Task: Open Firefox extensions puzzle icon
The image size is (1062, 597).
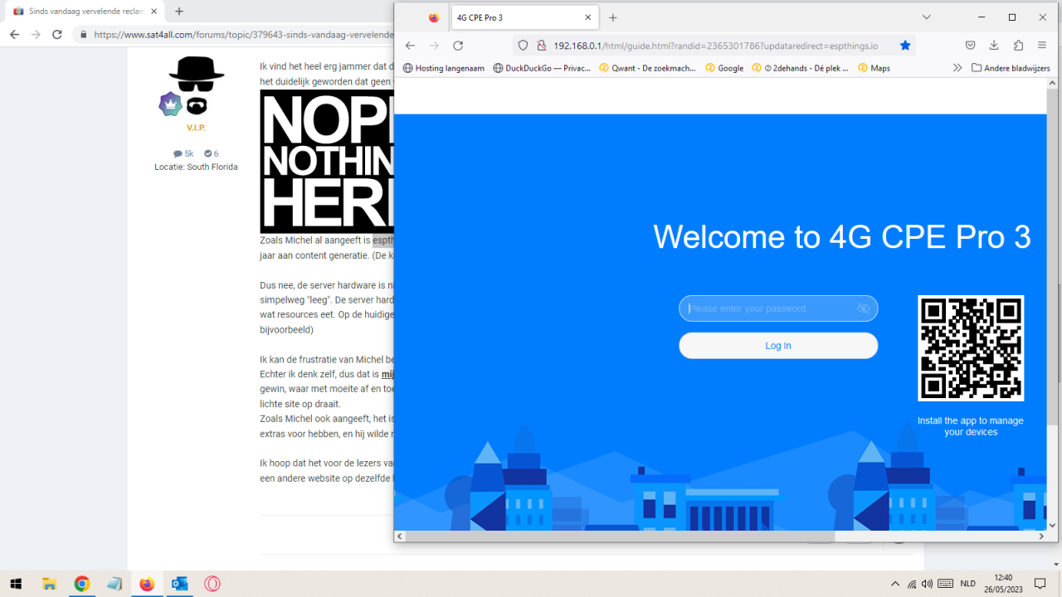Action: click(1018, 46)
